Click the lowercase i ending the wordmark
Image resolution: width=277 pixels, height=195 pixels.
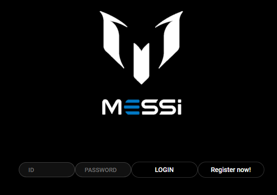(180, 107)
